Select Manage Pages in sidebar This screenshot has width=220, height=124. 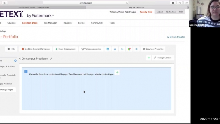coord(7,90)
